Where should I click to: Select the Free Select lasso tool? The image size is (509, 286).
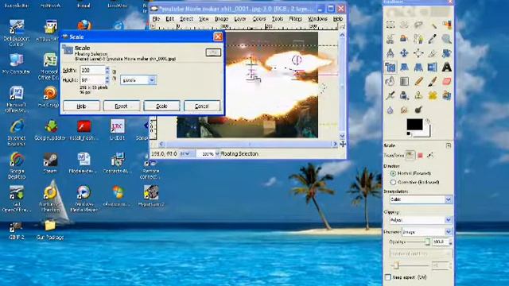[418, 25]
